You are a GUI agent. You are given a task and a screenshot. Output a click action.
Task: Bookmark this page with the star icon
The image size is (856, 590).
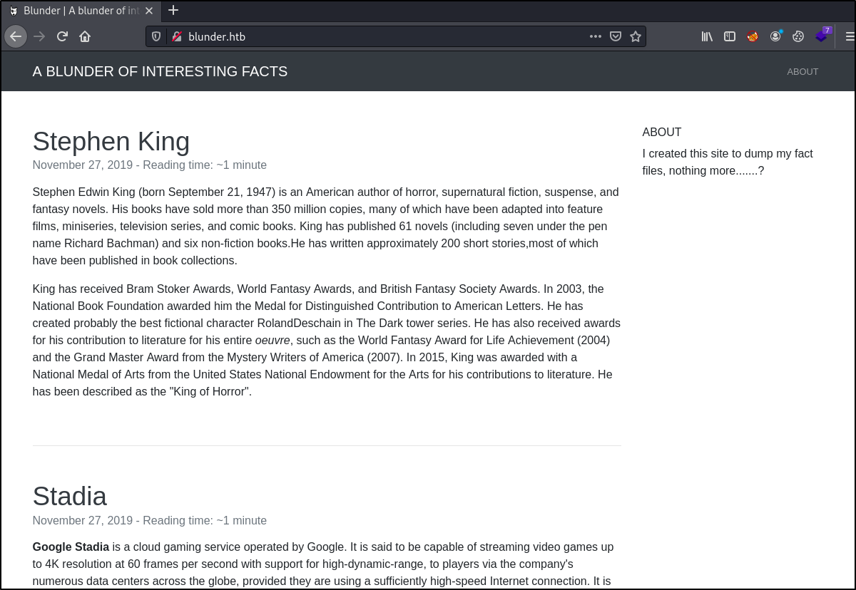[635, 36]
